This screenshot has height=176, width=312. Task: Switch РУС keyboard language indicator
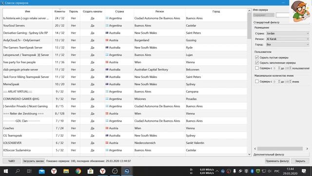click(x=277, y=171)
